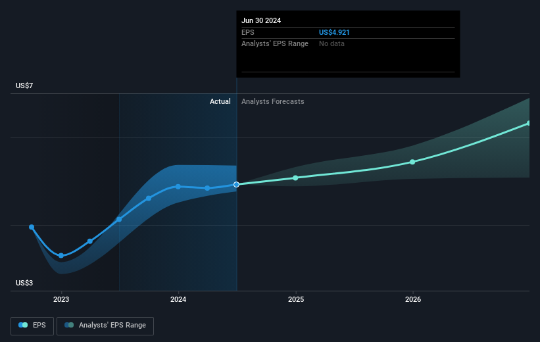Viewport: 540px width, 342px height.
Task: Click the US$7 axis label
Action: coord(24,85)
